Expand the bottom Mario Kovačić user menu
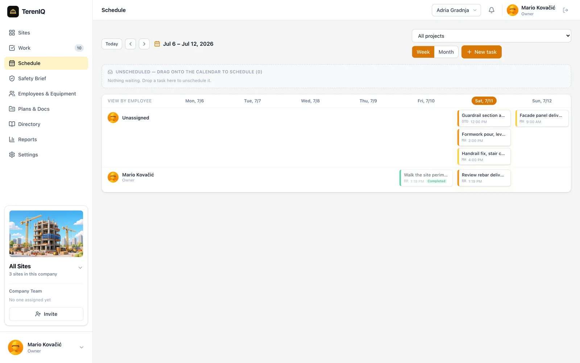580x363 pixels. (82, 347)
